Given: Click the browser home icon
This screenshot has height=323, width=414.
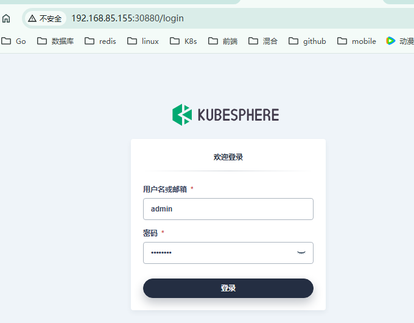Looking at the screenshot, I should click(x=6, y=18).
